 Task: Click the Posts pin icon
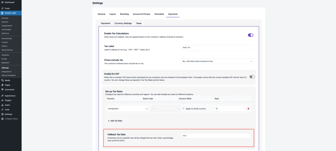(x=3, y=8)
